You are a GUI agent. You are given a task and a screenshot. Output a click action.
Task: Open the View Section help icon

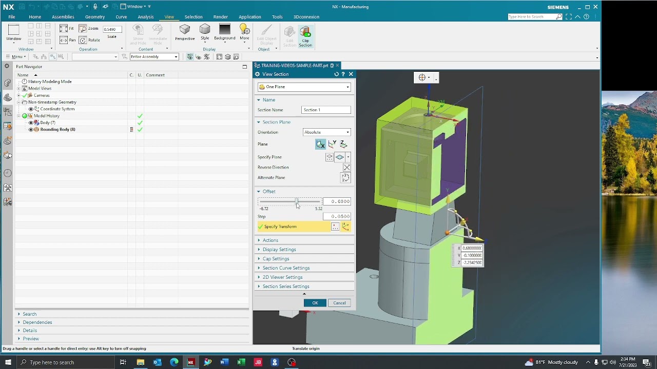343,74
